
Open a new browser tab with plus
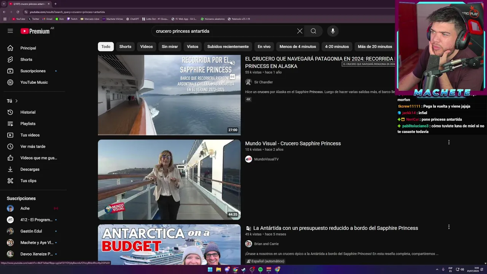[56, 4]
